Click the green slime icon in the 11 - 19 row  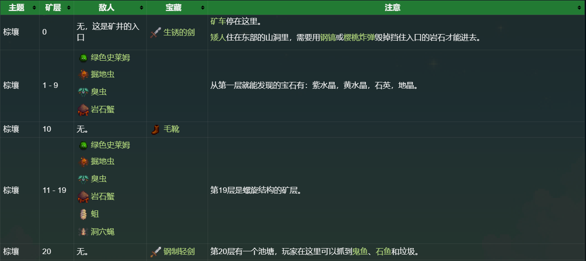click(x=83, y=145)
